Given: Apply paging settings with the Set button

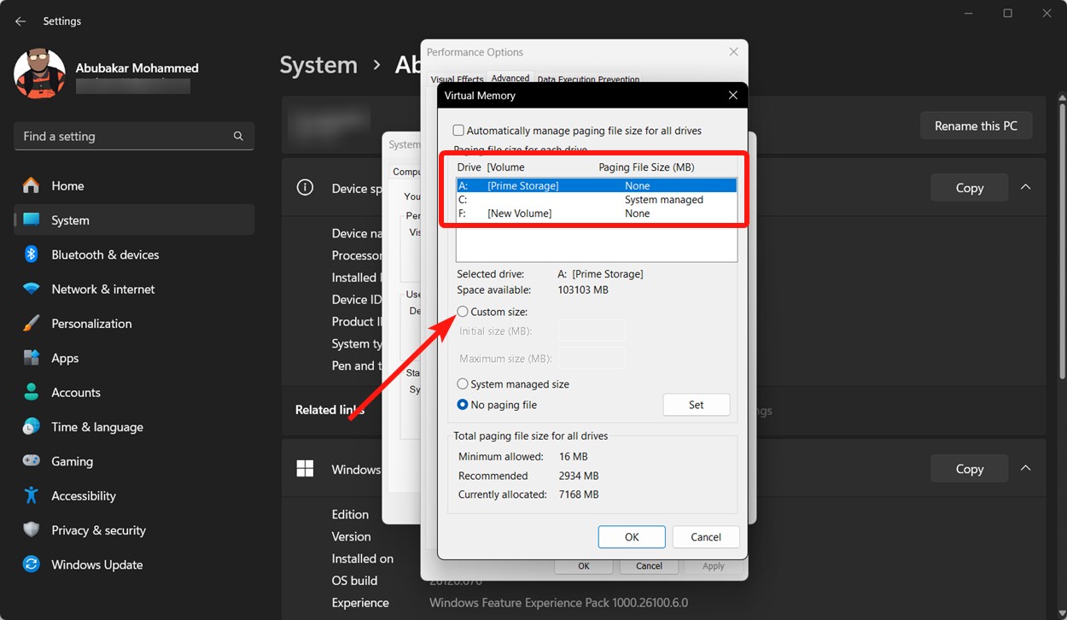Looking at the screenshot, I should [x=696, y=404].
